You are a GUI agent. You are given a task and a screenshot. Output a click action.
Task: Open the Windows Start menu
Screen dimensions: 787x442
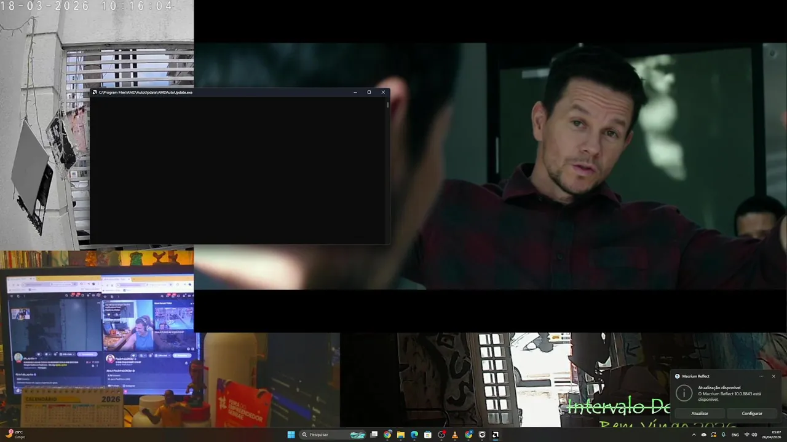(x=291, y=435)
